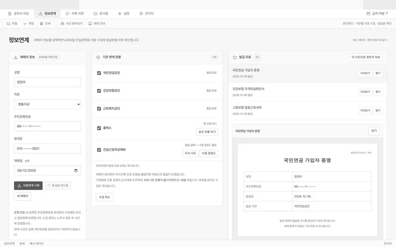This screenshot has height=247, width=396.
Task: Click 국민연금공단 발급 완료 status text
Action: [212, 73]
